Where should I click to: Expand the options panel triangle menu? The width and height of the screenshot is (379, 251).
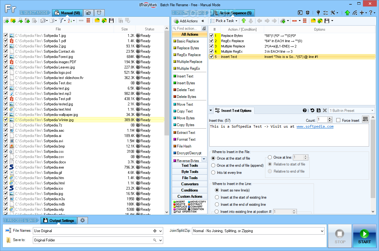(211, 110)
